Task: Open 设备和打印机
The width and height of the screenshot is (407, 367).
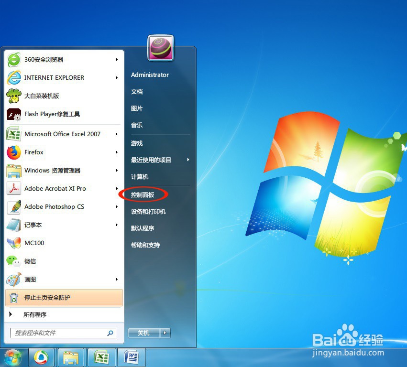Action: tap(148, 212)
